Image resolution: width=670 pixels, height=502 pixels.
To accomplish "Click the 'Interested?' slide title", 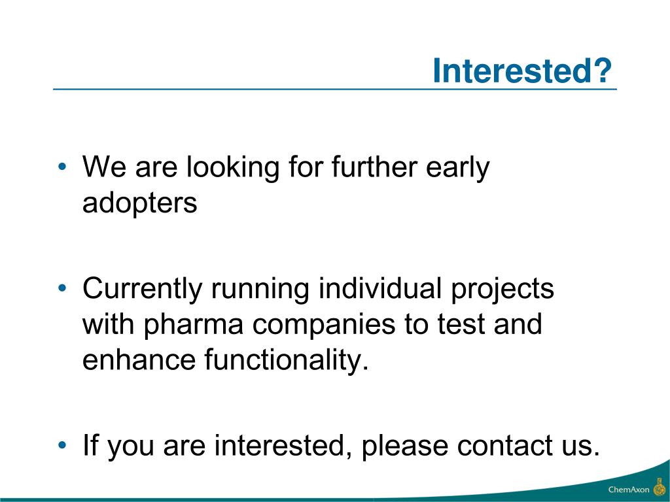I will tap(523, 71).
